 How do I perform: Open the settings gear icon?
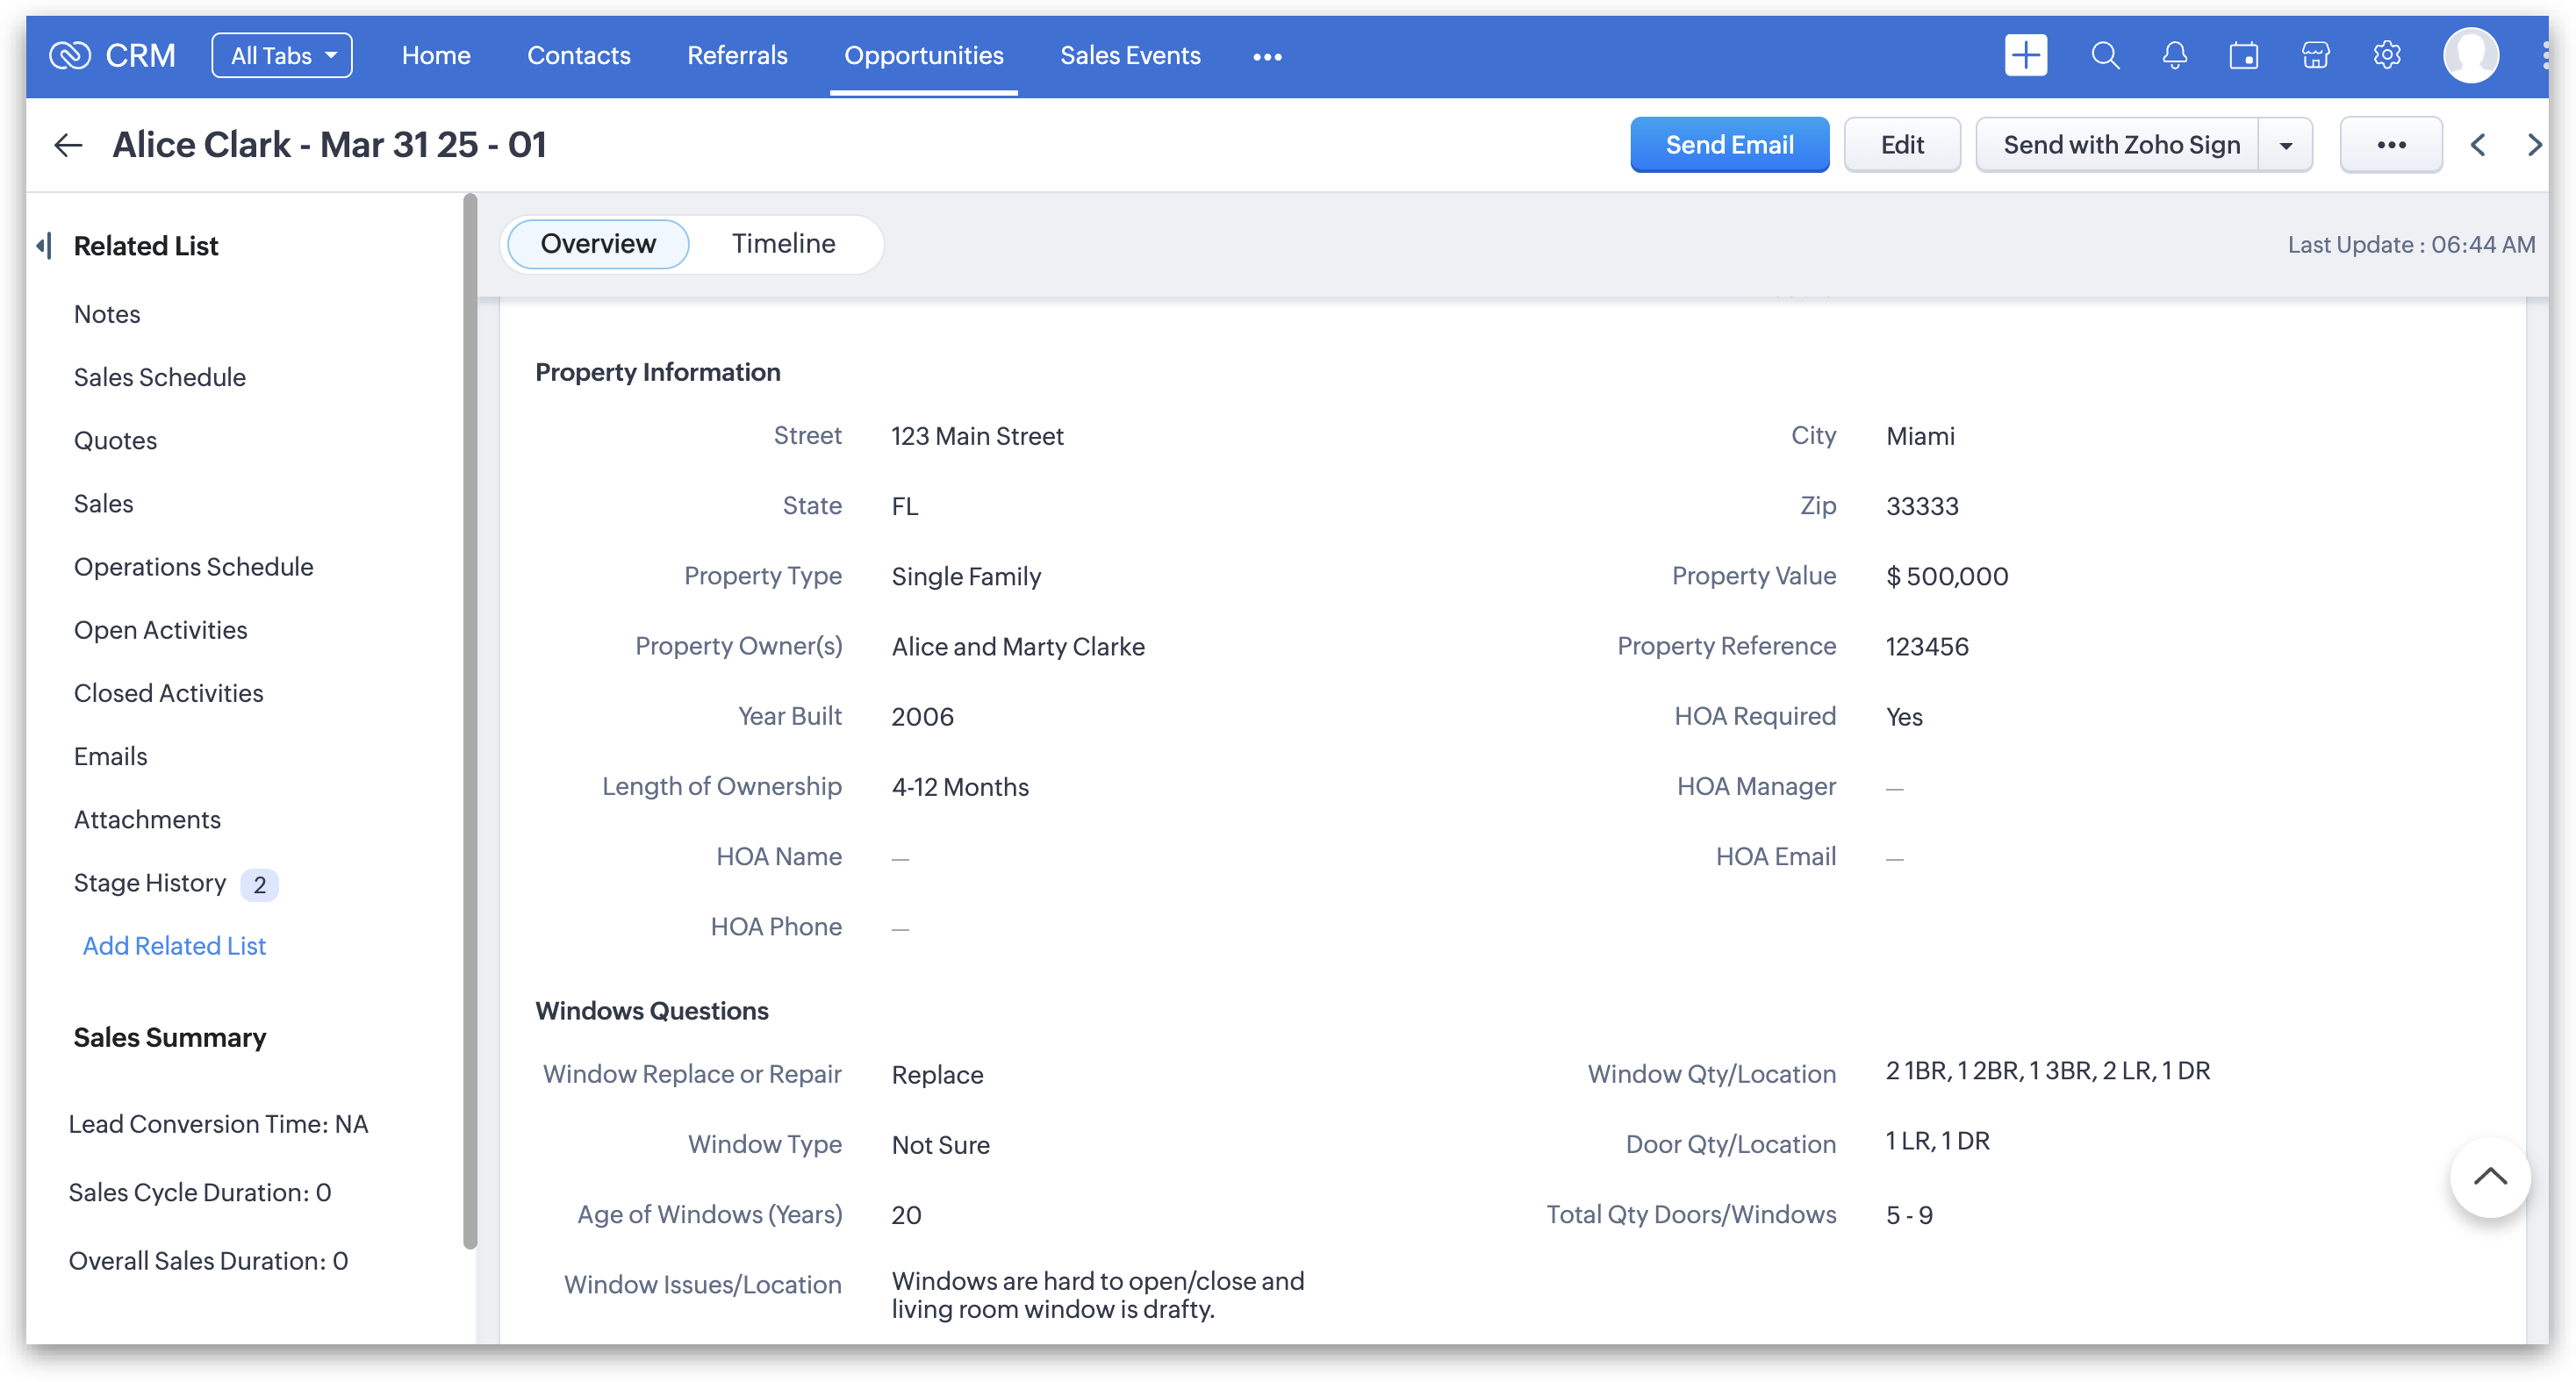click(2387, 55)
